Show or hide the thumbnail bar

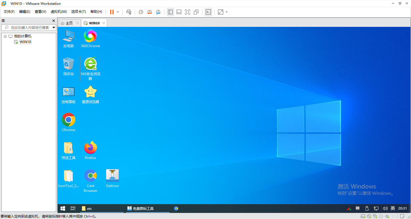pyautogui.click(x=179, y=12)
